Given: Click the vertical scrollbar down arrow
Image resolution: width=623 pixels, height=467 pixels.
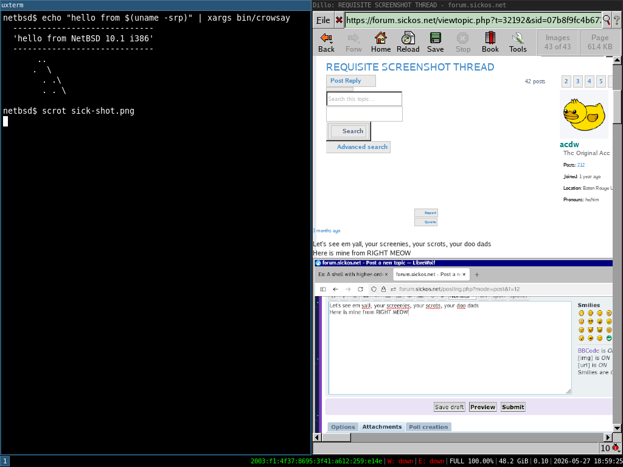Looking at the screenshot, I should click(x=617, y=428).
